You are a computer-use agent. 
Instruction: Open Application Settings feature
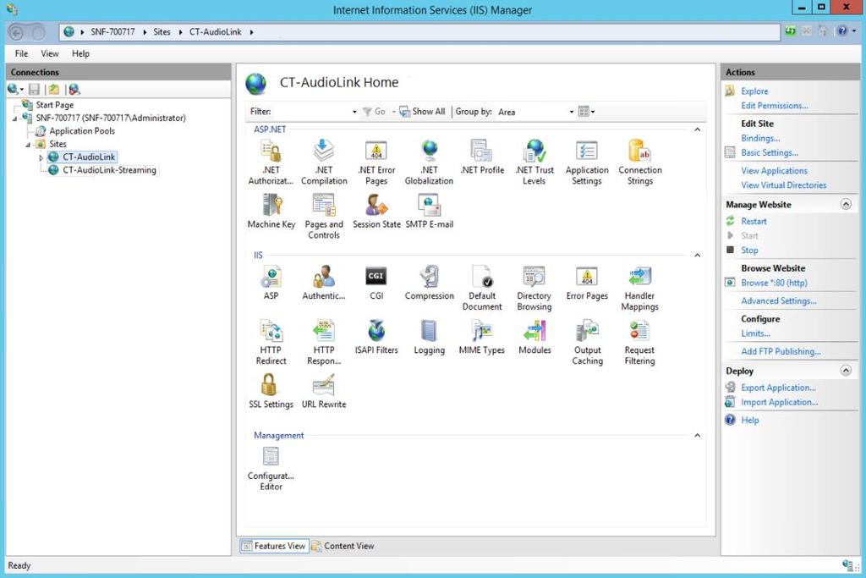(587, 162)
